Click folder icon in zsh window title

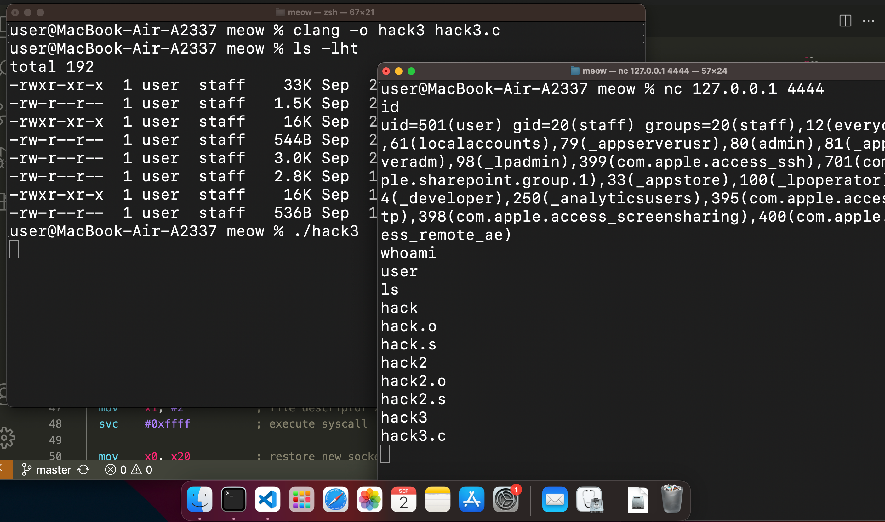280,12
